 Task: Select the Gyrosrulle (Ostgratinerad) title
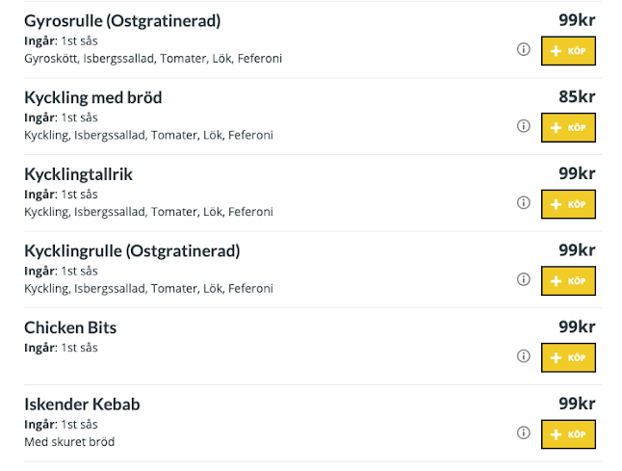point(122,21)
